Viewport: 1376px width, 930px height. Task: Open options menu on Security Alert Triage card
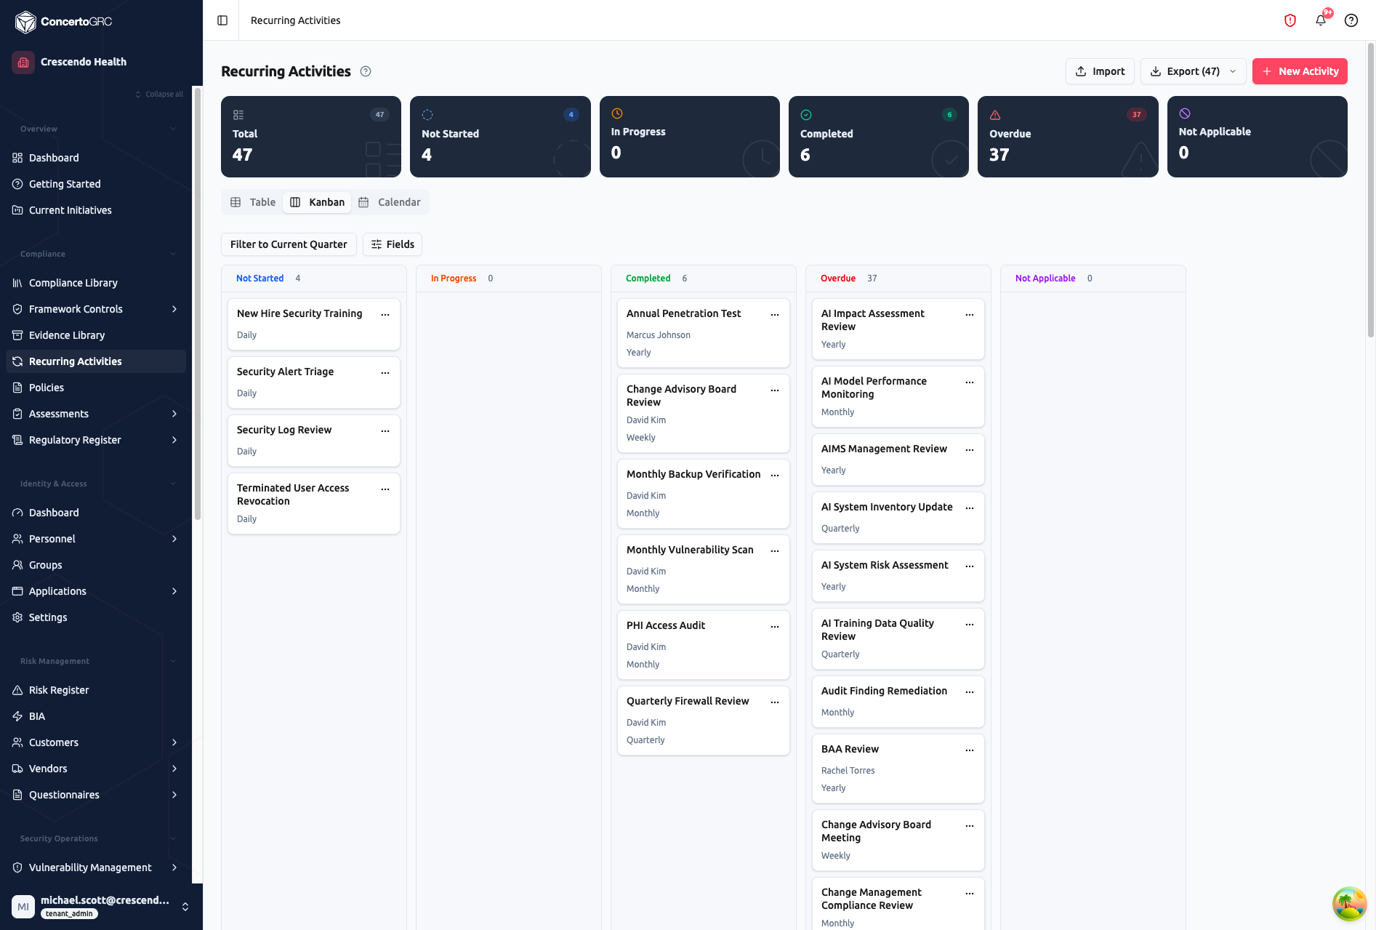tap(385, 372)
